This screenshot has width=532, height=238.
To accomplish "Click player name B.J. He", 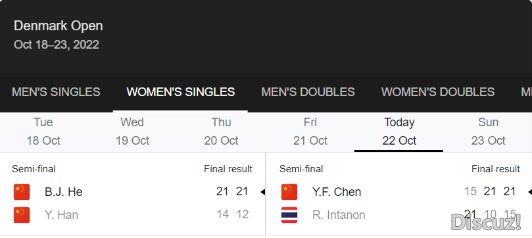I will click(x=63, y=192).
